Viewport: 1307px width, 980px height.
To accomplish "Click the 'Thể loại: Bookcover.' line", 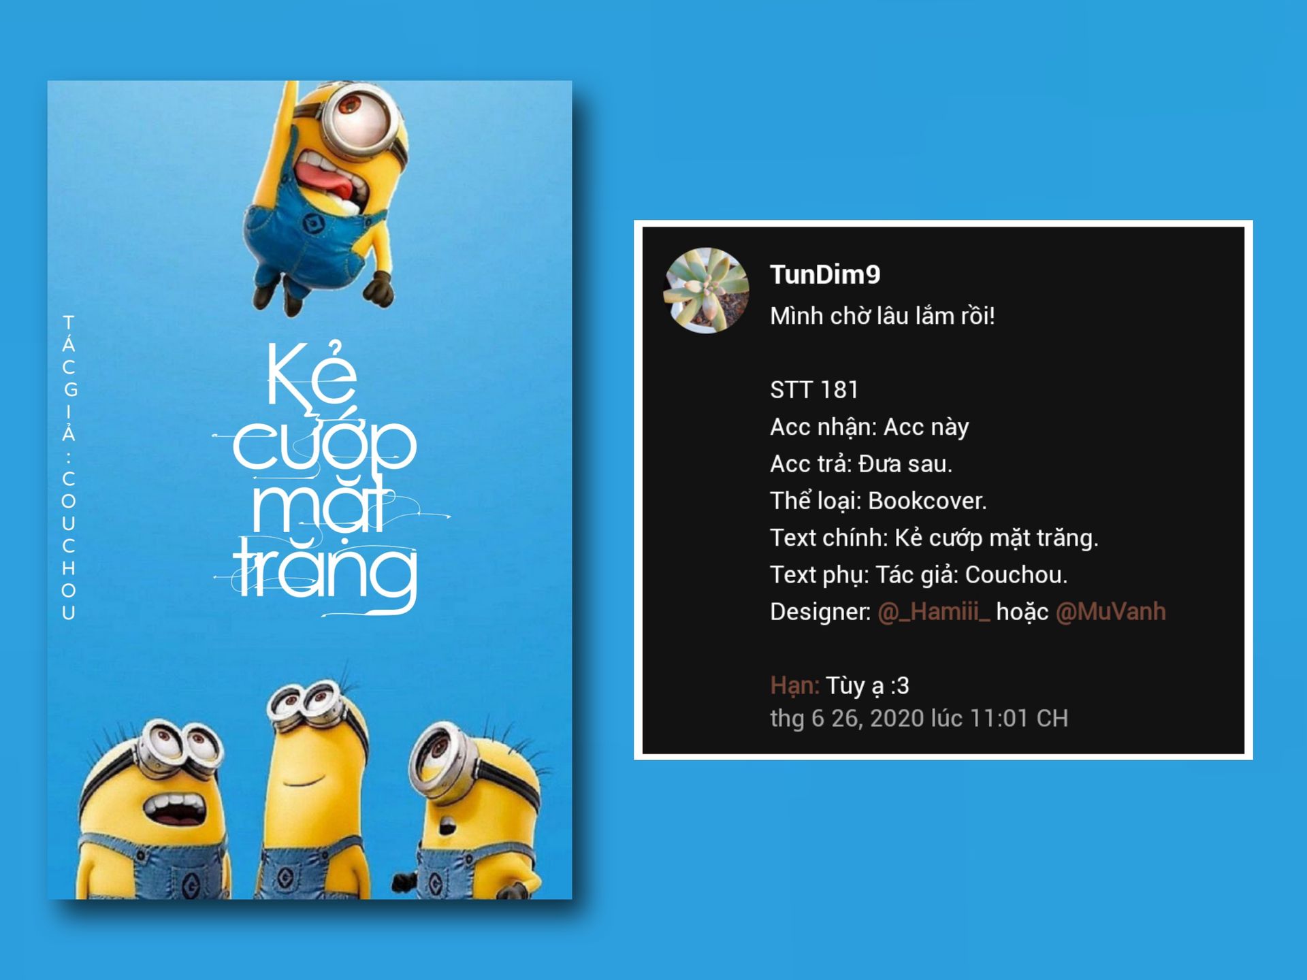I will 878,501.
